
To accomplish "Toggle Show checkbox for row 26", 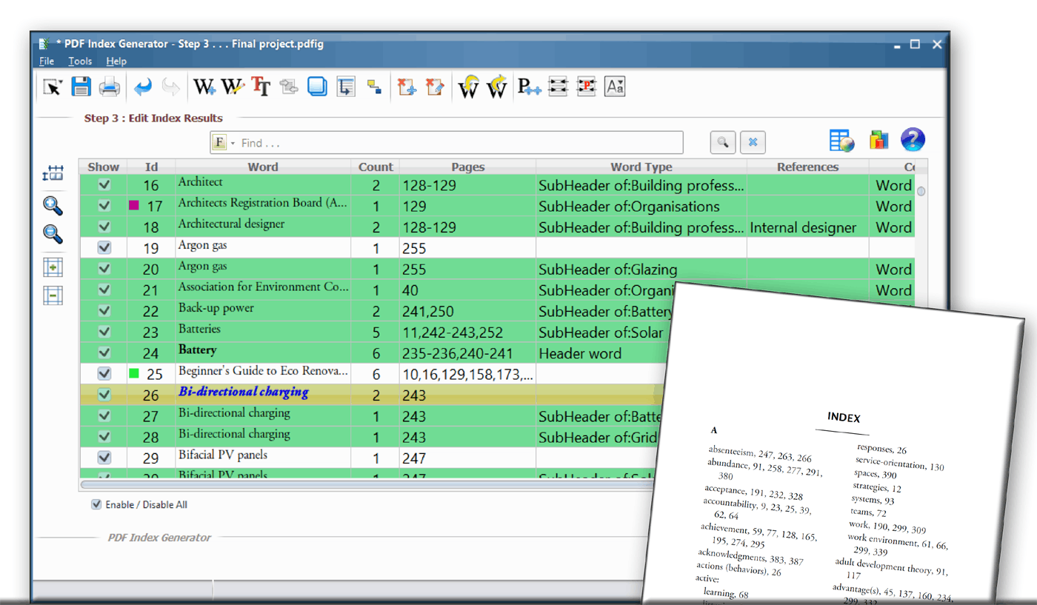I will (x=104, y=395).
